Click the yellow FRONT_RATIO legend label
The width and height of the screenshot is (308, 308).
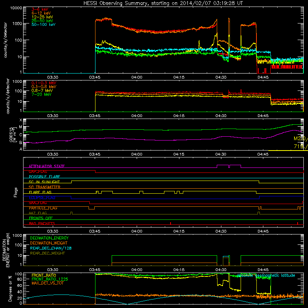44,275
